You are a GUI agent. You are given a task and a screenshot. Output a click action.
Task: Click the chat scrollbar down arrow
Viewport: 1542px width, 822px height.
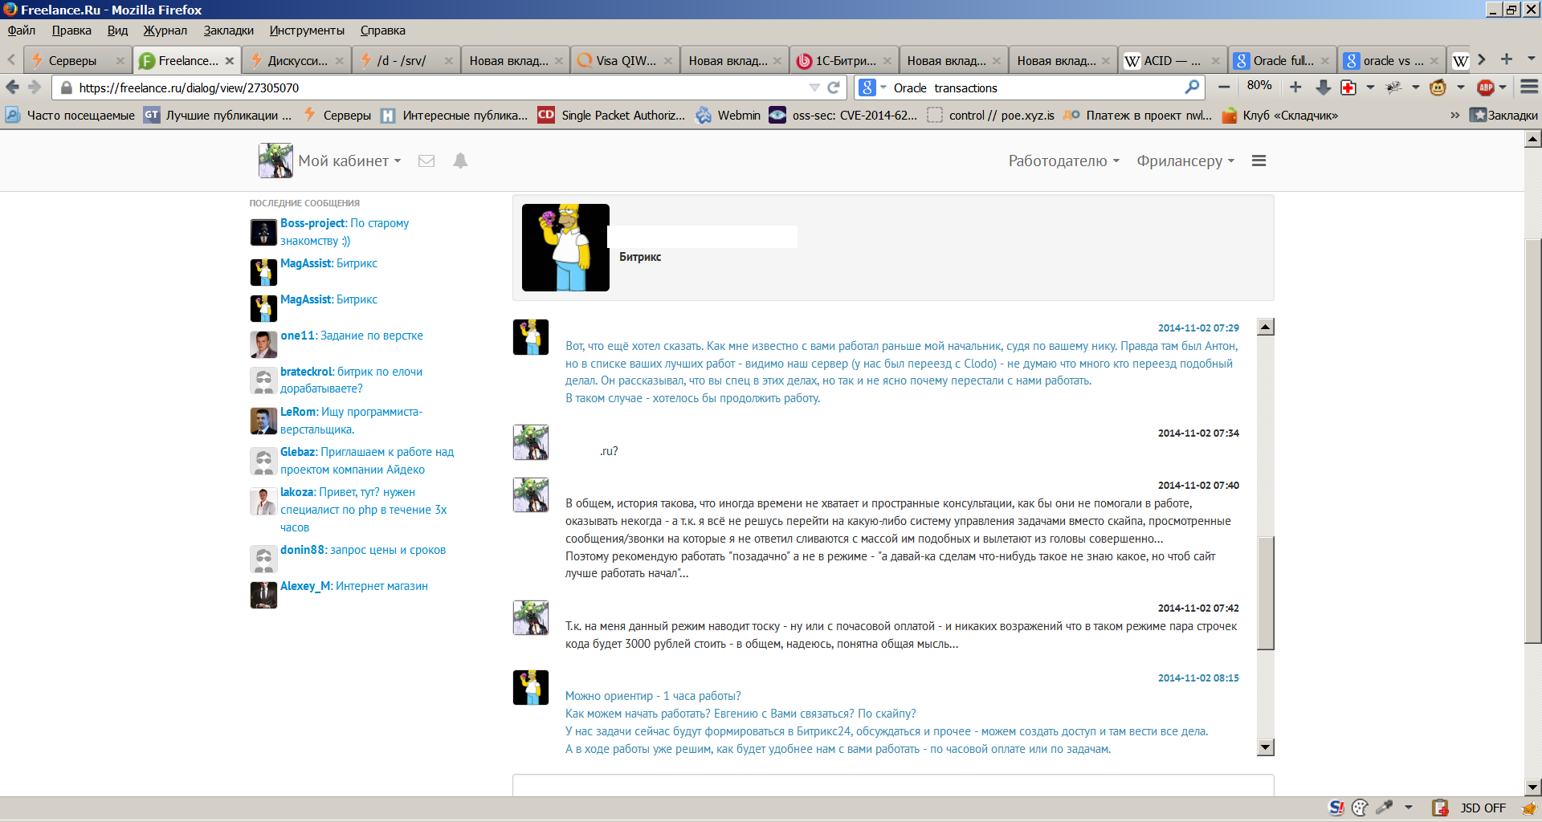[x=1266, y=747]
